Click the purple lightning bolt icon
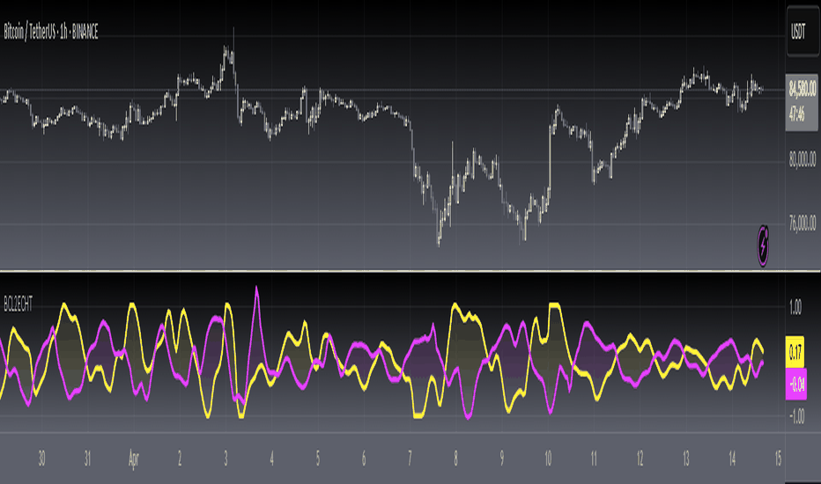 763,246
